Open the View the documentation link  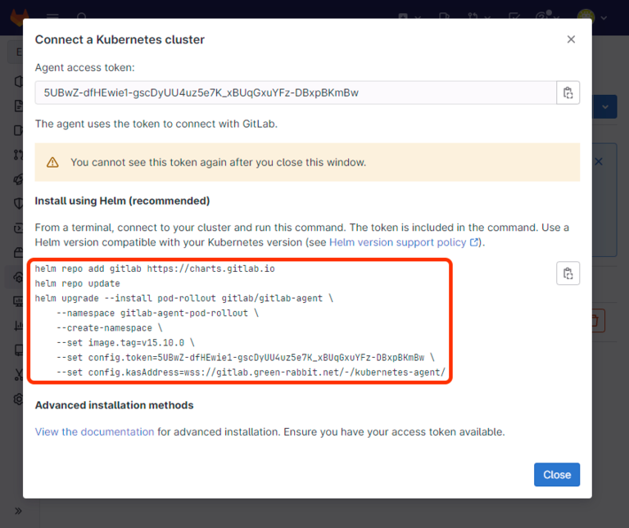94,431
